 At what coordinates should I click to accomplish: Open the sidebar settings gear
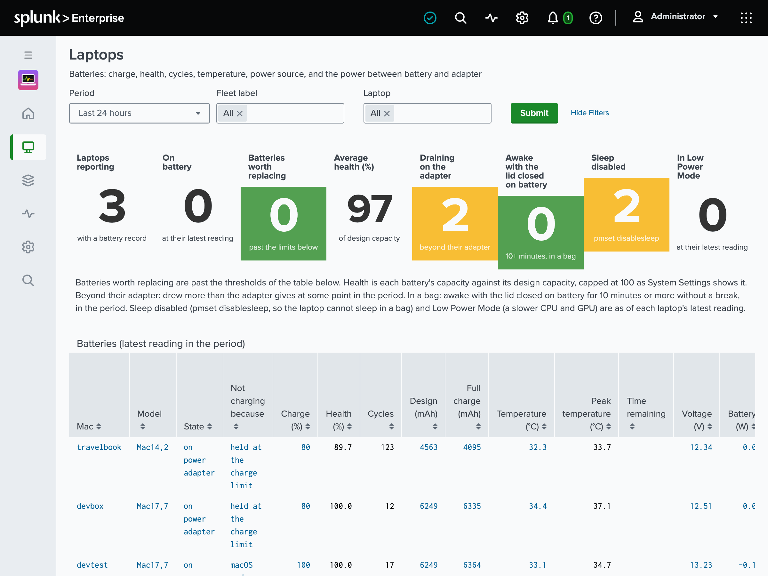[28, 247]
